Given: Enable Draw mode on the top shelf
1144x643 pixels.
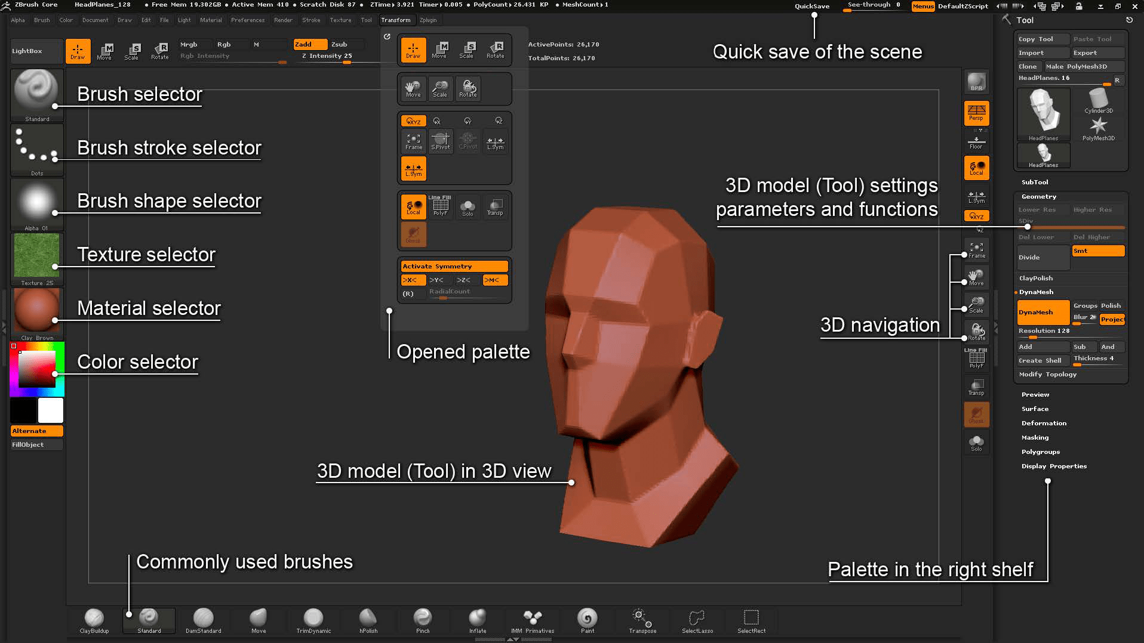Looking at the screenshot, I should pyautogui.click(x=78, y=51).
